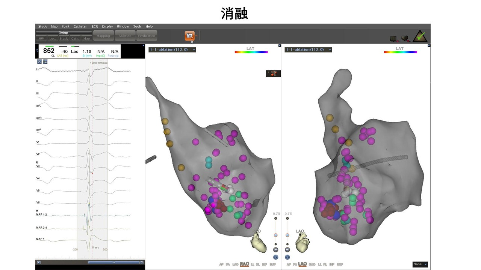This screenshot has width=481, height=270.
Task: Click the Mapping stage button
Action: pos(103,36)
